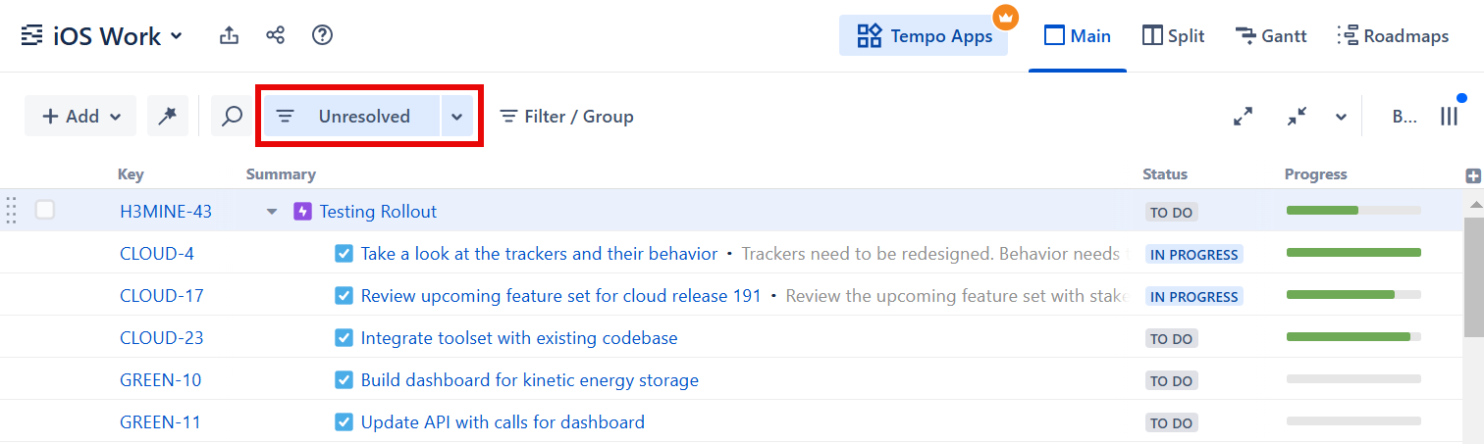Image resolution: width=1484 pixels, height=444 pixels.
Task: Tick the checkbox on the H3MINE-43 row
Action: 45,210
